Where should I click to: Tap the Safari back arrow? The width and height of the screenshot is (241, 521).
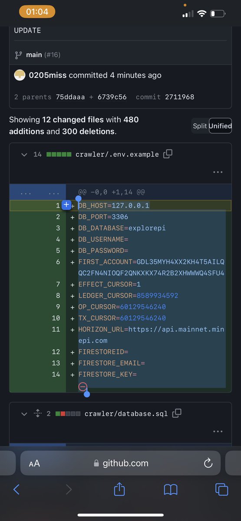pyautogui.click(x=17, y=489)
